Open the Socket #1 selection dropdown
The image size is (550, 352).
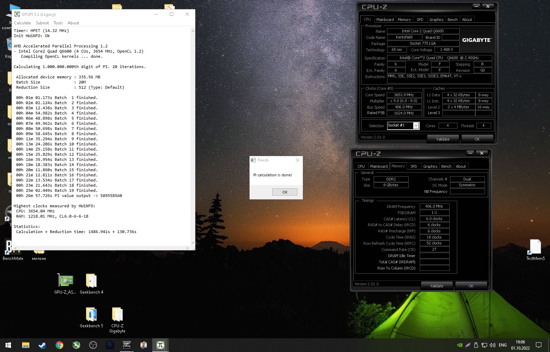coord(403,125)
